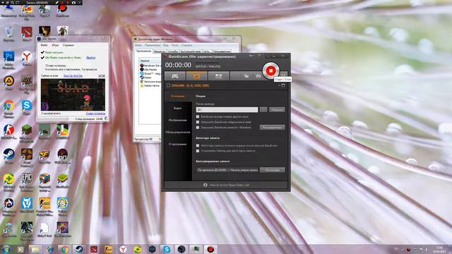Click Настройки button beside auto-complete recording
452x254 pixels.
coord(273,170)
